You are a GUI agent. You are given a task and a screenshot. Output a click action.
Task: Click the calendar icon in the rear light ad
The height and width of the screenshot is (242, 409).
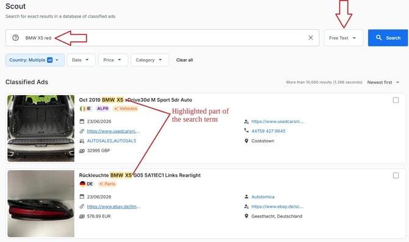(82, 197)
